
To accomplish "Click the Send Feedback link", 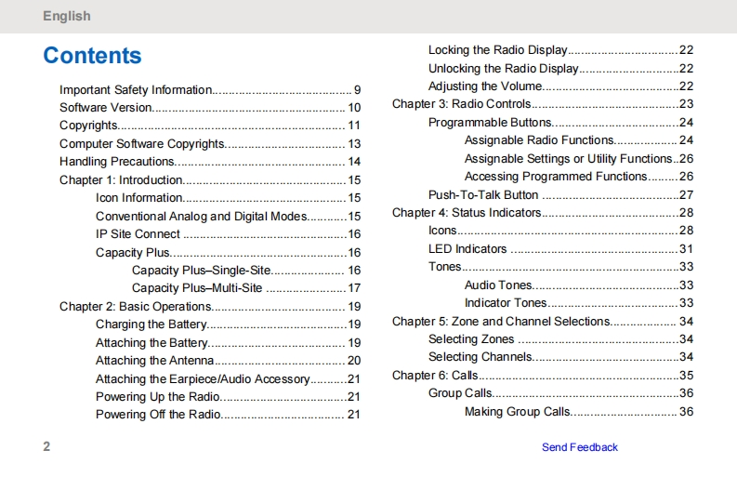I will [579, 447].
